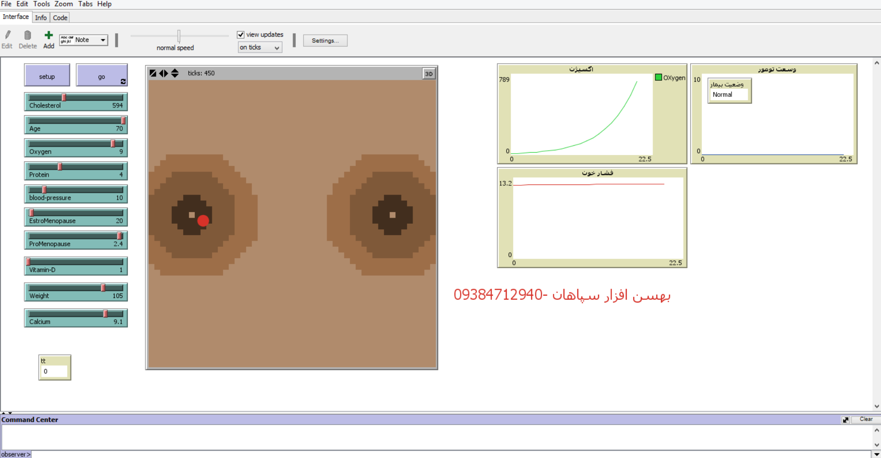Switch view to 3D
This screenshot has height=458, width=881.
click(429, 74)
